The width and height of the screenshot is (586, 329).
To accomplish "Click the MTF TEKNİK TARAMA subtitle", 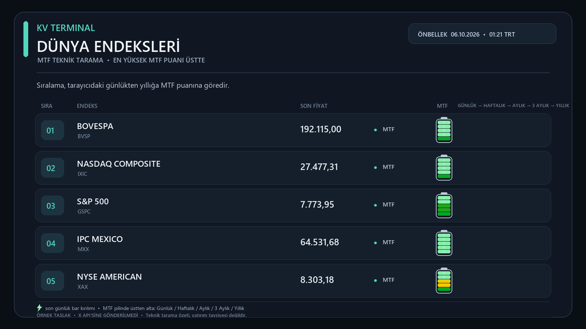I will tap(70, 60).
